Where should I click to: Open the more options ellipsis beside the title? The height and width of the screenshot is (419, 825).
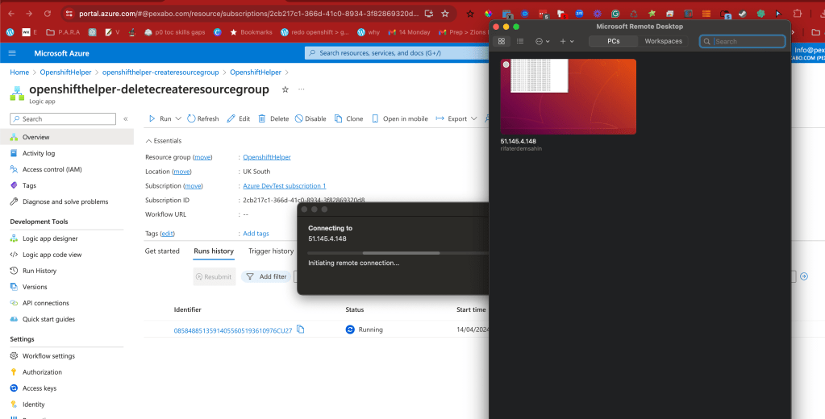302,89
